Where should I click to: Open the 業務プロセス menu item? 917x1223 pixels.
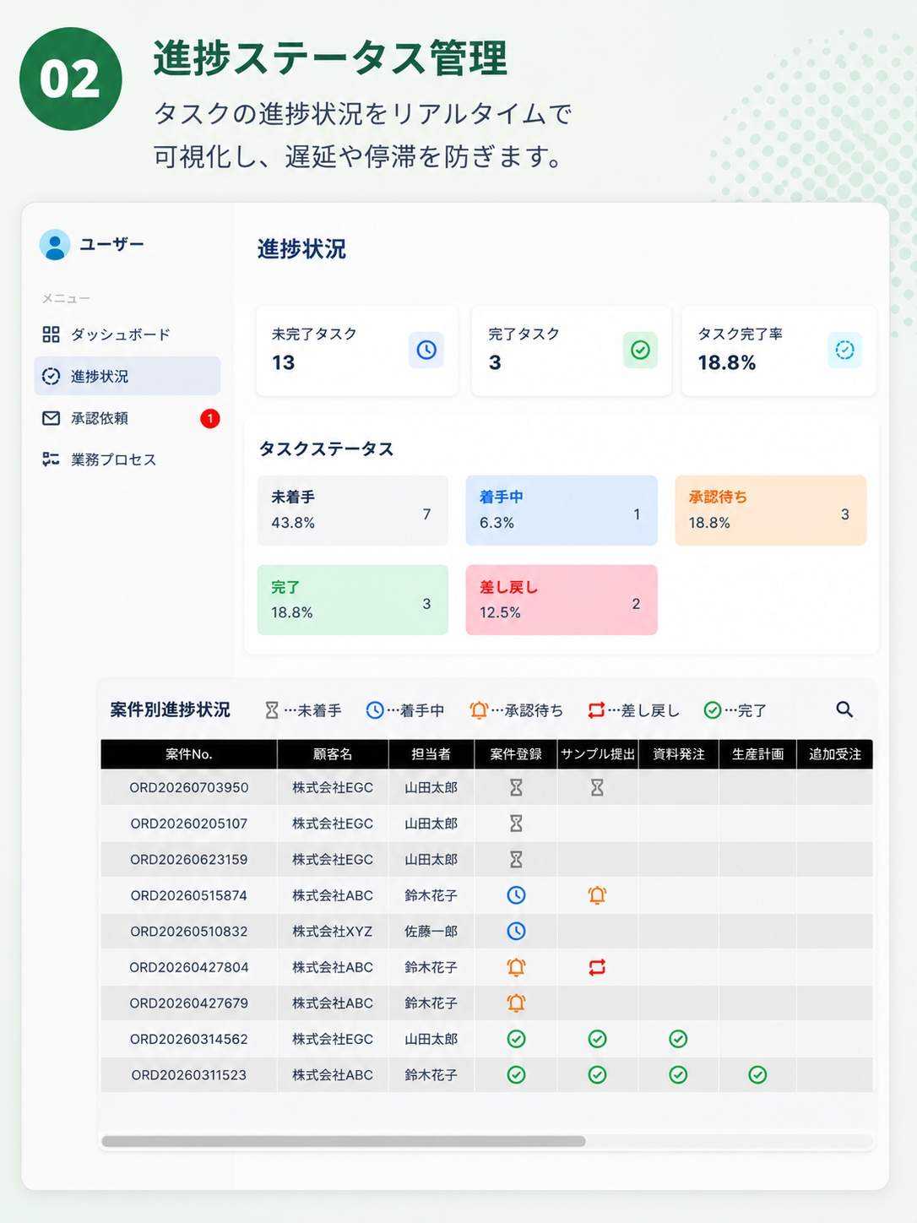pos(127,459)
